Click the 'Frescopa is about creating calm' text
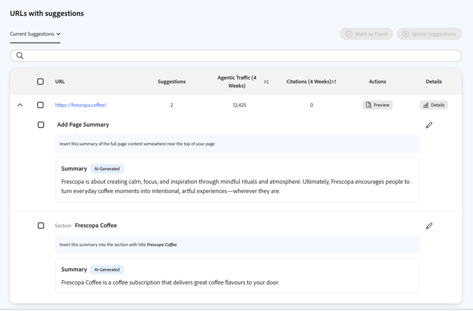The width and height of the screenshot is (473, 311). (x=235, y=186)
